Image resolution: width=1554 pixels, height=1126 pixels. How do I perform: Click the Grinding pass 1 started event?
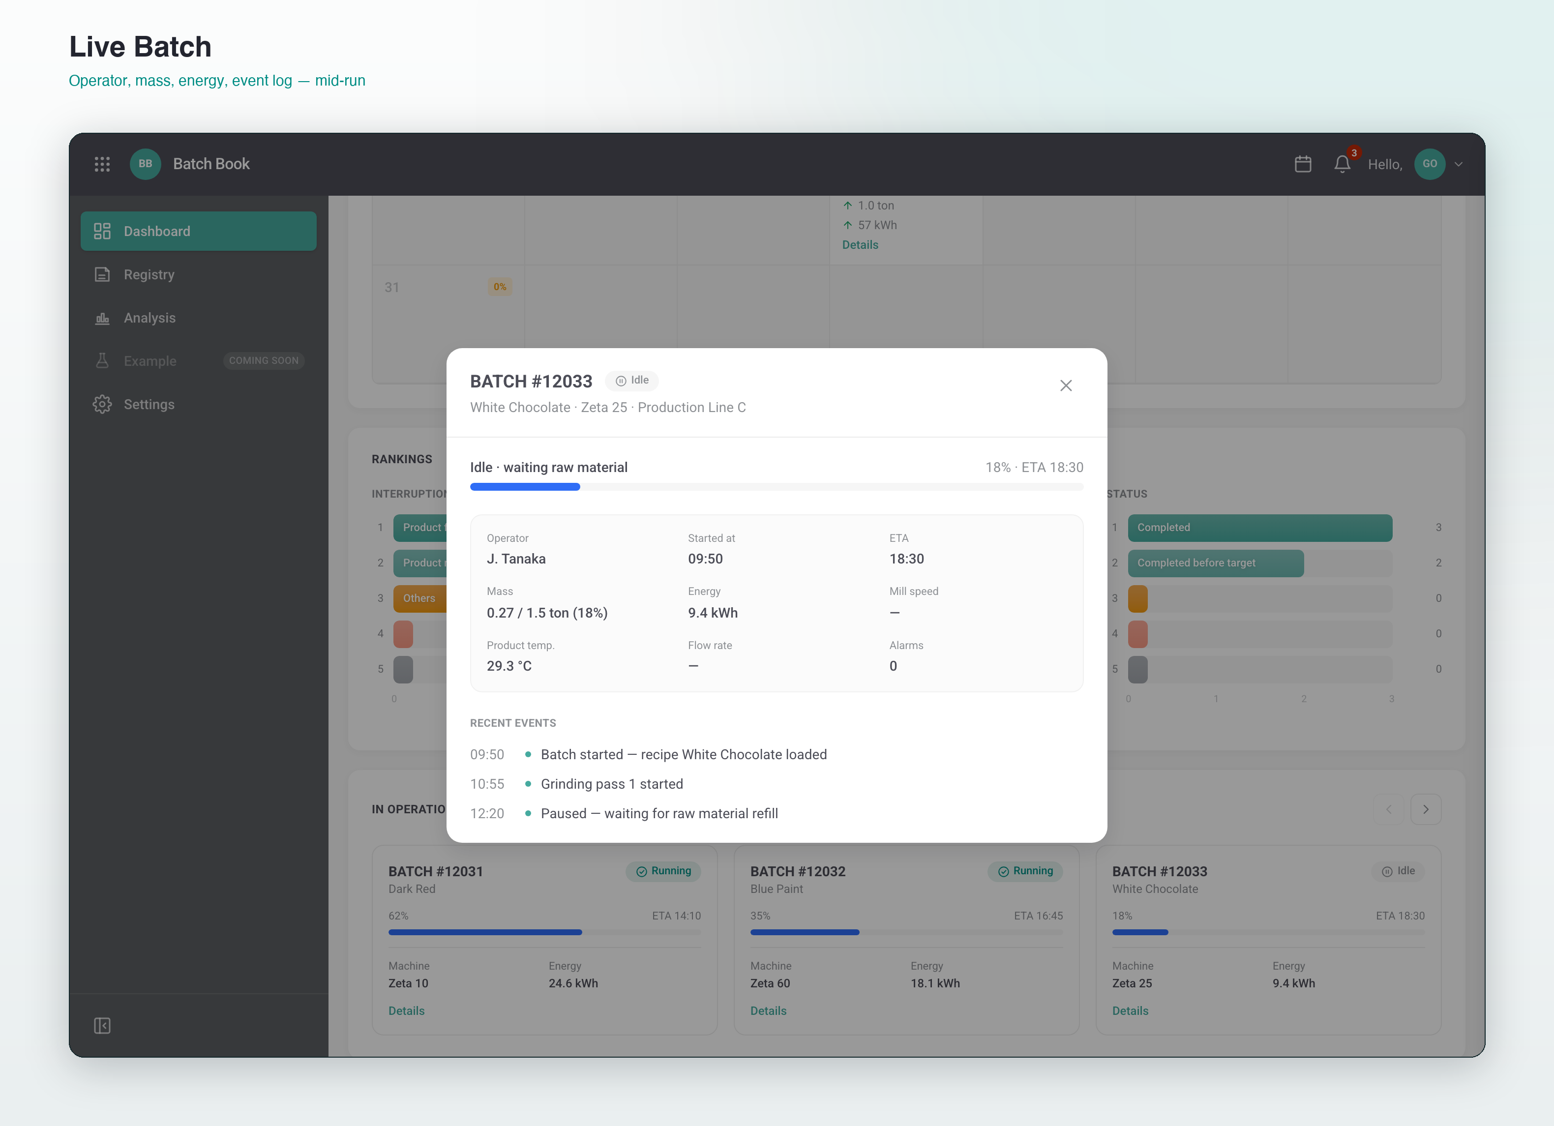point(576,784)
